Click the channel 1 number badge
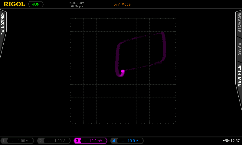The width and height of the screenshot is (242, 145). [x=4, y=141]
